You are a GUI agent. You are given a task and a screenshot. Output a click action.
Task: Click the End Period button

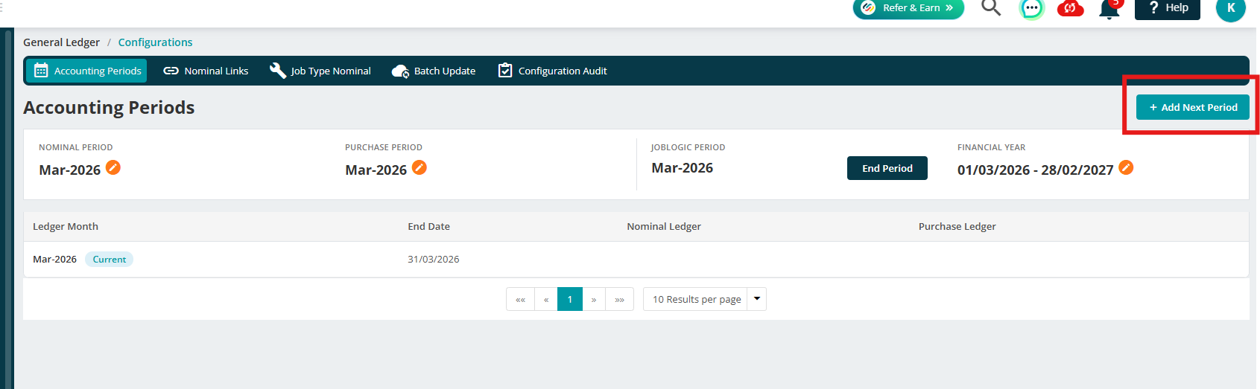pyautogui.click(x=887, y=168)
